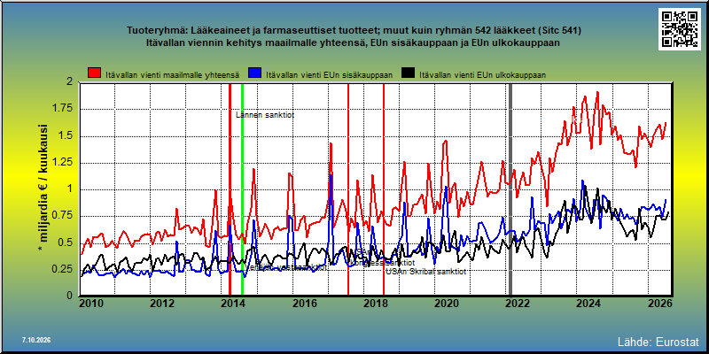Click the date '7.10.2026'
This screenshot has width=709, height=354.
pos(36,340)
